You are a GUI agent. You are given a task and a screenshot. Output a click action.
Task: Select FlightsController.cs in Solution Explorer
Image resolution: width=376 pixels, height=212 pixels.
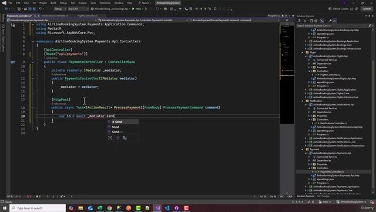click(x=330, y=75)
